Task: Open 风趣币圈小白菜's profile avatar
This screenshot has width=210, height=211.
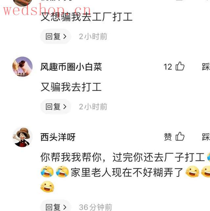Action: point(22,67)
